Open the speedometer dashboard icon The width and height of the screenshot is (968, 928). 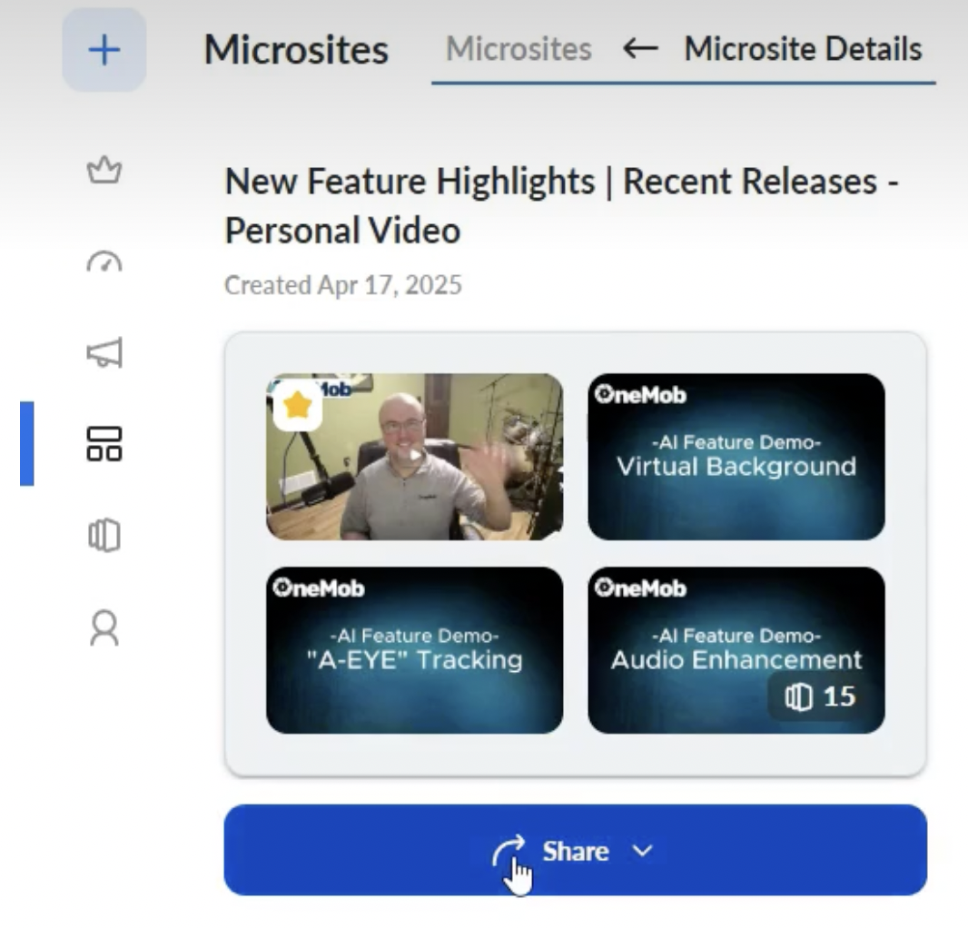point(104,262)
